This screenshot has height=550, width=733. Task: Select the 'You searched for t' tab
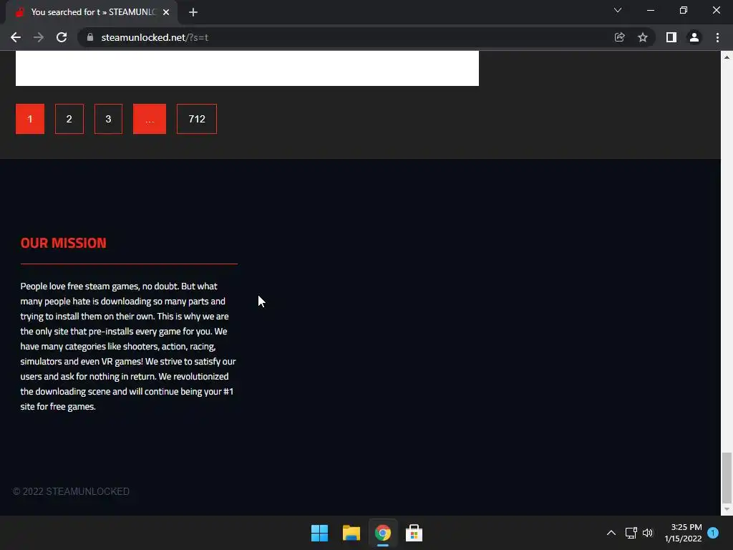[92, 12]
